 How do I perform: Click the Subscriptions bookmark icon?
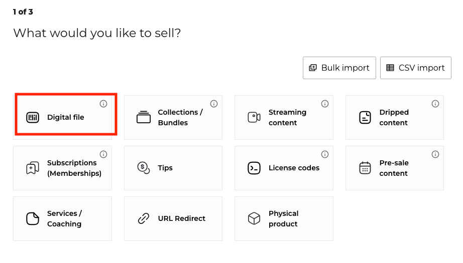(33, 168)
